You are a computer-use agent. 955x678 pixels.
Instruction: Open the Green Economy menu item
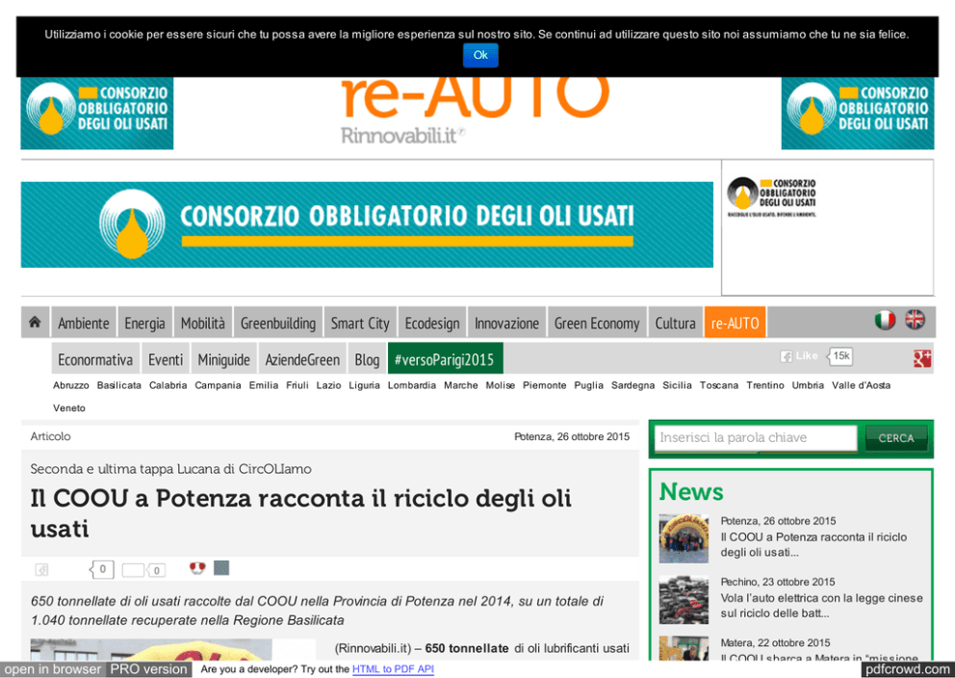(596, 324)
